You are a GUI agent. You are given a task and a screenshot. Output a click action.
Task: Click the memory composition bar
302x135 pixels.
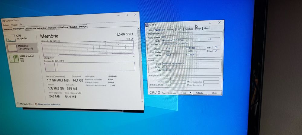pos(90,67)
